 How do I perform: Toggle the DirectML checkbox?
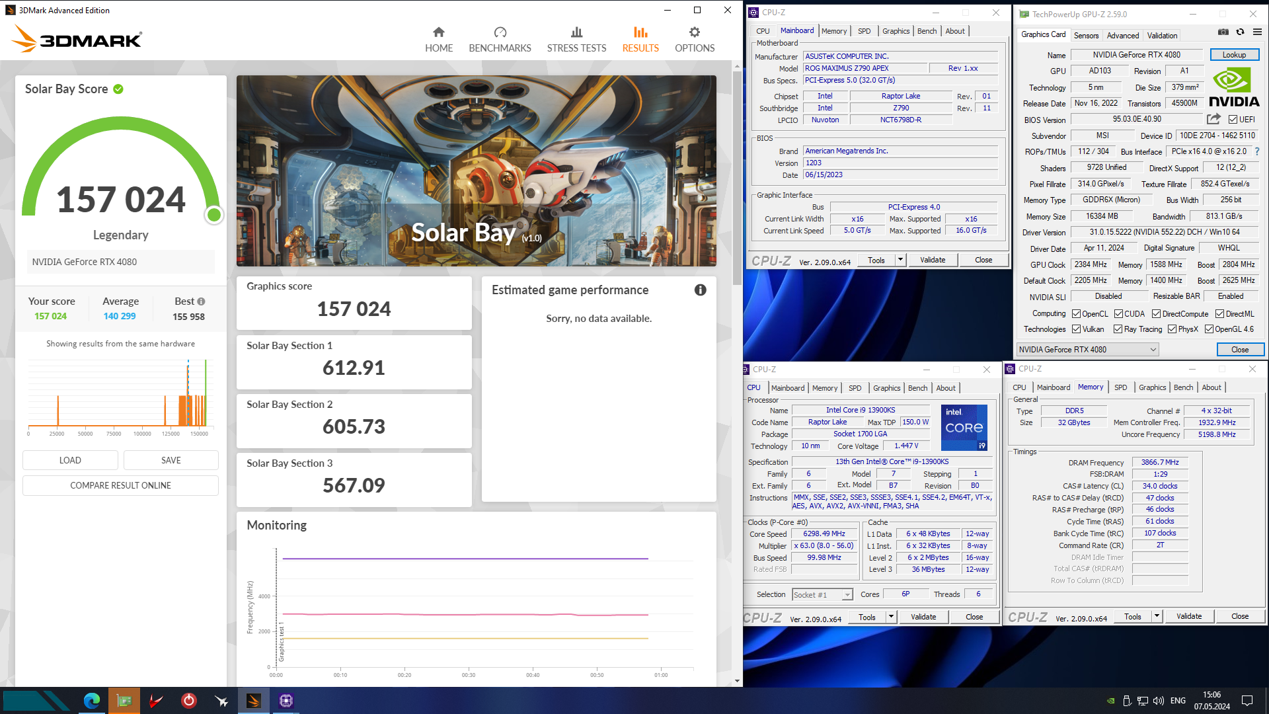[x=1219, y=314]
